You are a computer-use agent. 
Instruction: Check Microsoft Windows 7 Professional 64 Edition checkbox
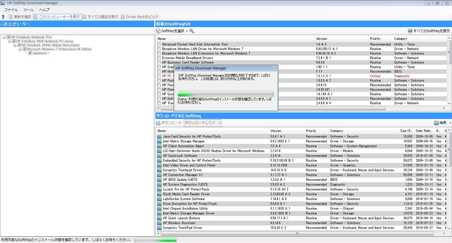click(x=25, y=49)
